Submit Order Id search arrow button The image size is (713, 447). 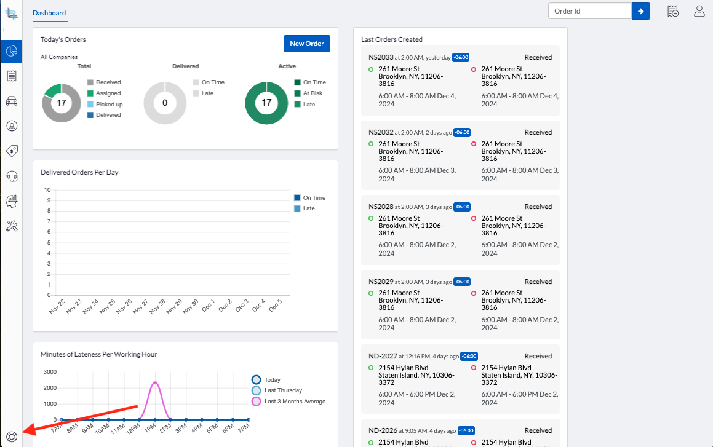pos(640,11)
